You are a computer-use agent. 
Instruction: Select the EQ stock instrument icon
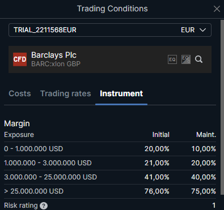(172, 59)
